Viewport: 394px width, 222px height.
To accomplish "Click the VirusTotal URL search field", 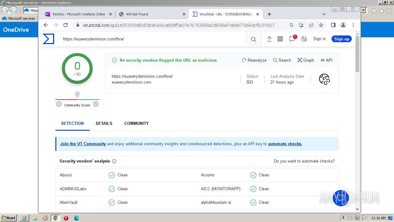I will tap(152, 39).
